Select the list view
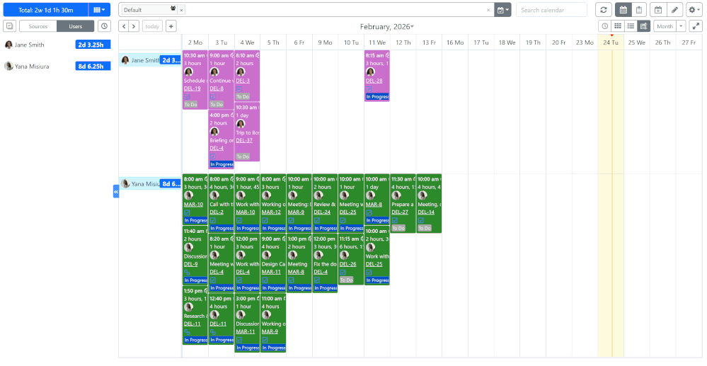Image resolution: width=707 pixels, height=366 pixels. pos(631,26)
